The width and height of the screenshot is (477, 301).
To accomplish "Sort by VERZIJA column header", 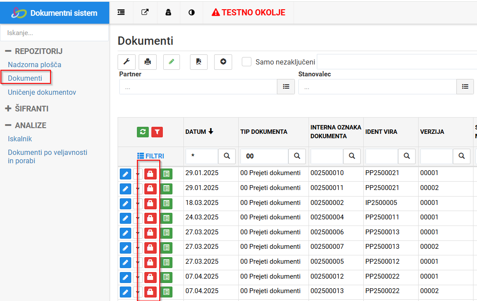I will tap(432, 132).
